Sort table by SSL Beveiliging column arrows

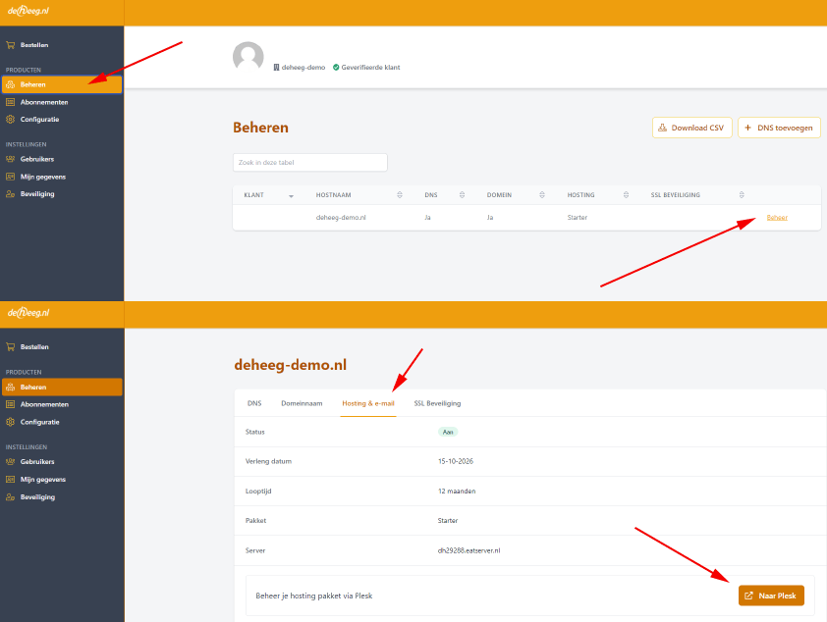coord(742,195)
